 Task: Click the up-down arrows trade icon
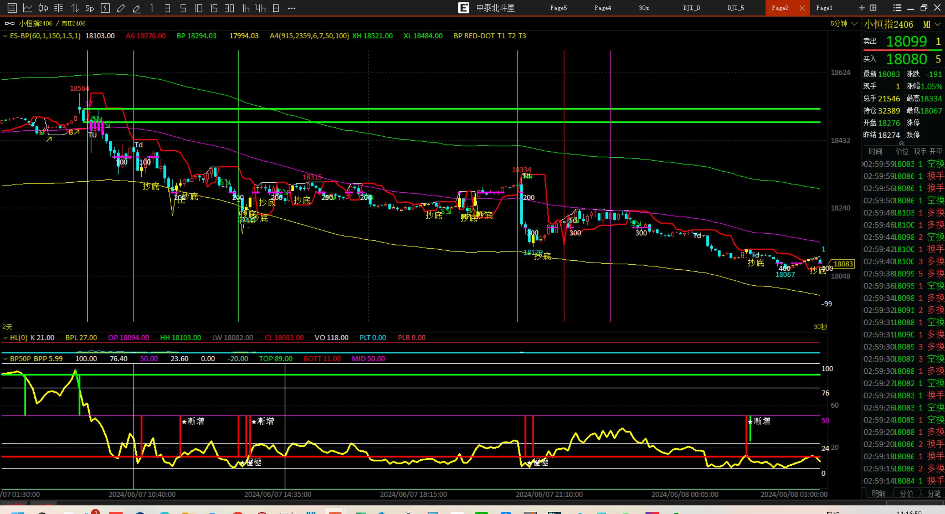pos(74,8)
